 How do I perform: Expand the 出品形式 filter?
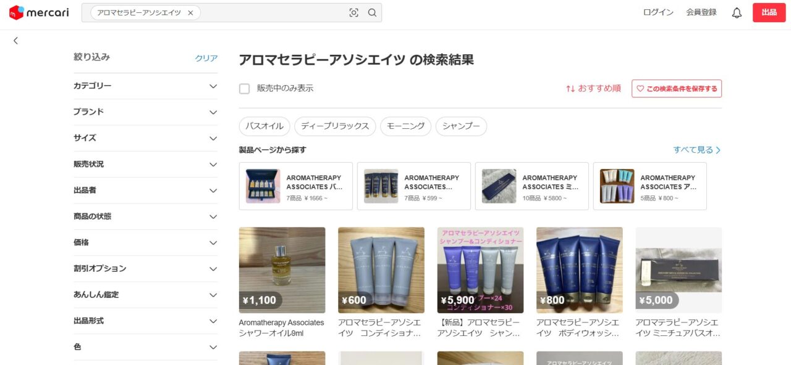point(146,321)
